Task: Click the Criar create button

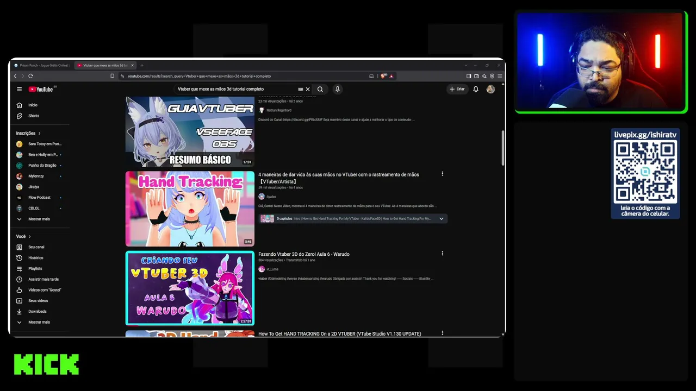Action: 457,89
